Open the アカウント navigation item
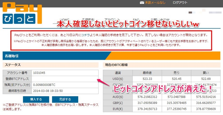223x115 pixels. point(112,20)
